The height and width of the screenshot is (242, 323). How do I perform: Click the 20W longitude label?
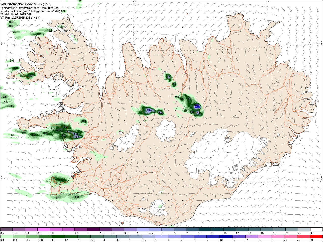pos(134,1)
